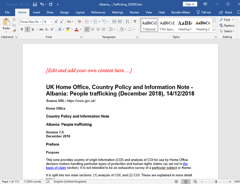This screenshot has height=184, width=240.
Task: Show or hide paragraph marks
Action: (135, 21)
